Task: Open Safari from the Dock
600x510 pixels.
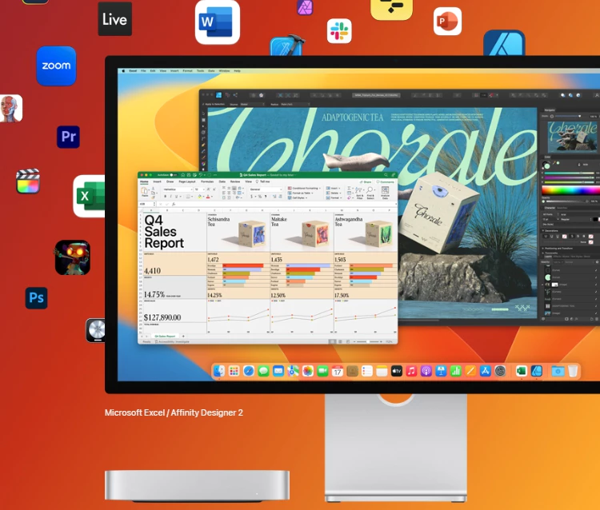Action: coord(249,371)
